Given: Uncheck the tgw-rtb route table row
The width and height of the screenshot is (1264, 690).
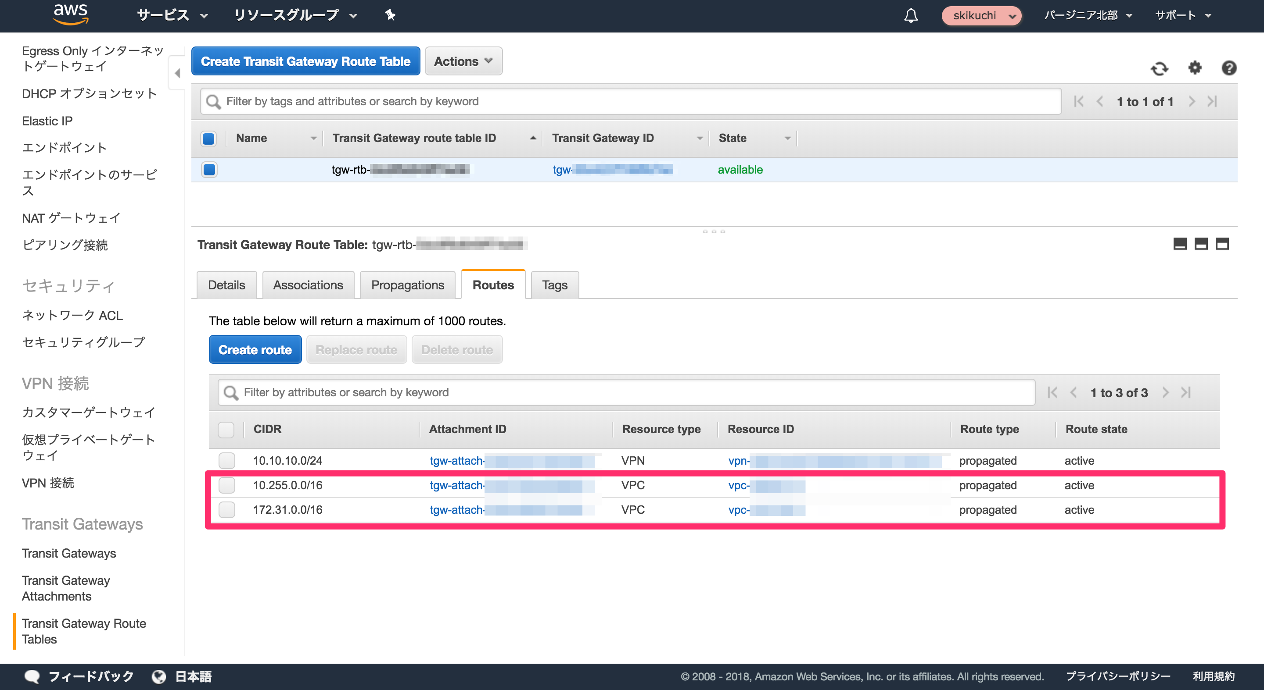Looking at the screenshot, I should click(208, 170).
